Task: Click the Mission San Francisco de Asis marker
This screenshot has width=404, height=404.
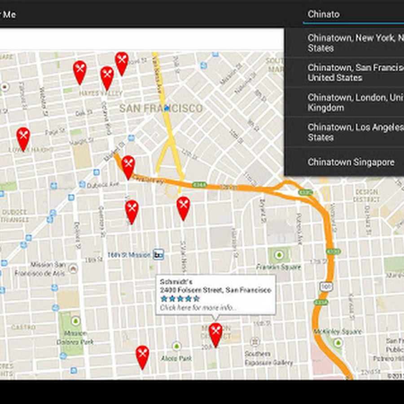Action: [73, 269]
